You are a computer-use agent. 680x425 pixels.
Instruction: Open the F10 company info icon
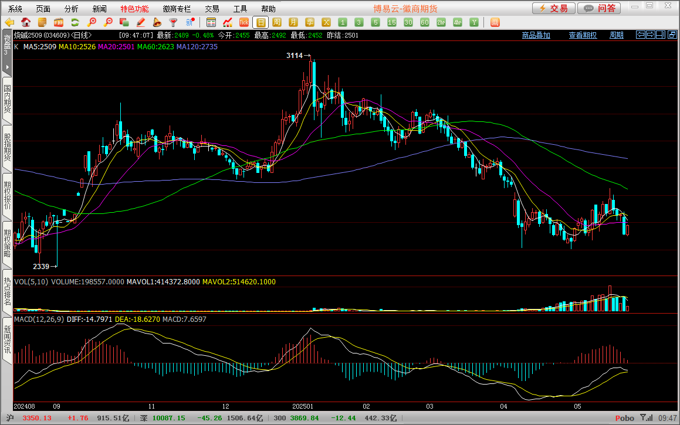[x=59, y=22]
